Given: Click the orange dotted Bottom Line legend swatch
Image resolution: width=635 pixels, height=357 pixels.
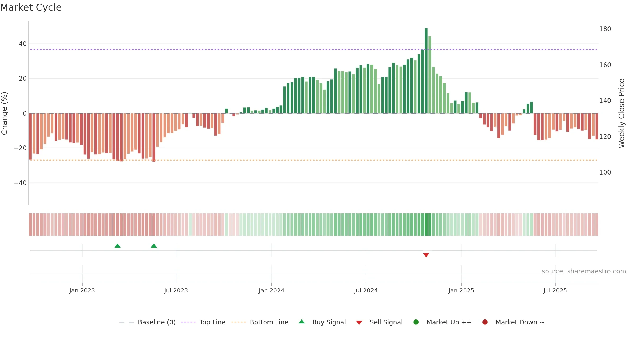Looking at the screenshot, I should click(238, 322).
